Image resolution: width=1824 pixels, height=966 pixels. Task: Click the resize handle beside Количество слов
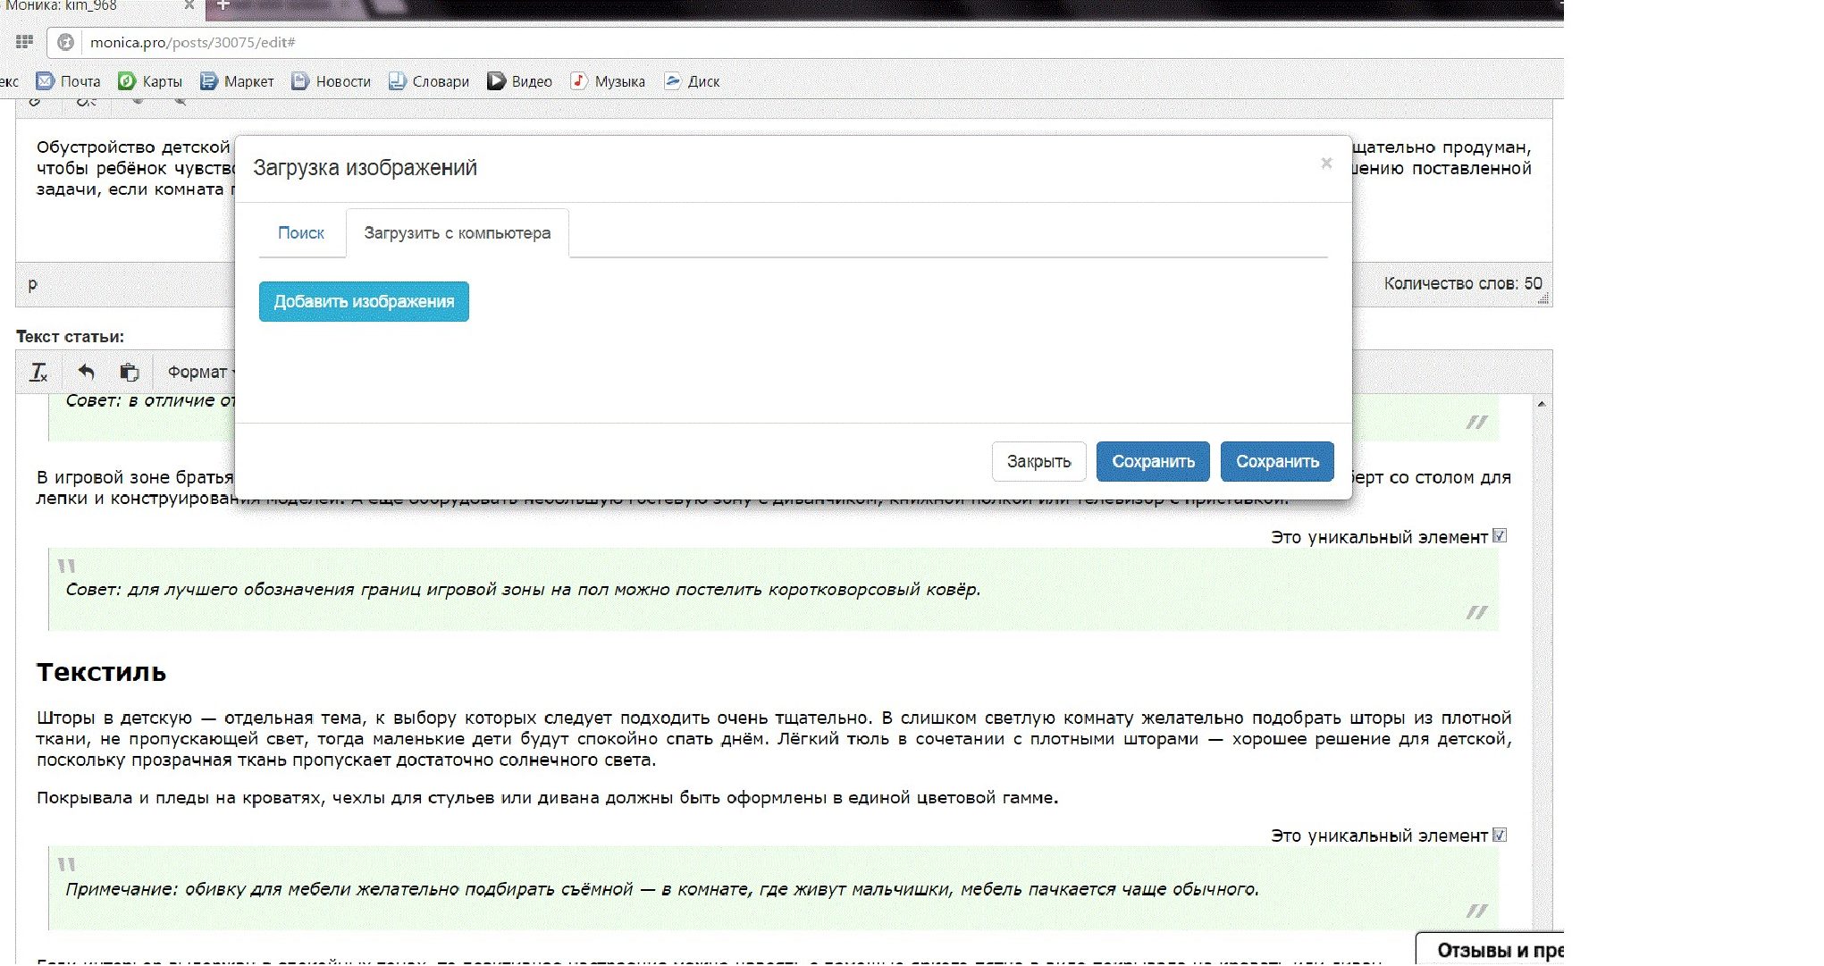[1543, 300]
